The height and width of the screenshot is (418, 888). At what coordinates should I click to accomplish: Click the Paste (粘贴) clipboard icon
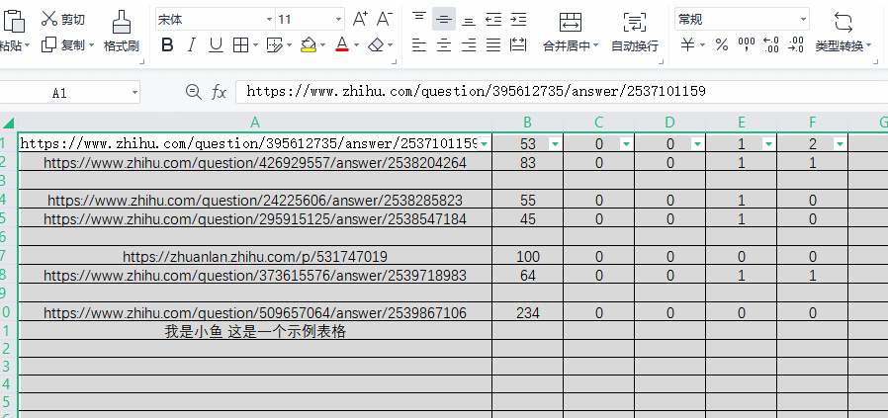pos(14,21)
